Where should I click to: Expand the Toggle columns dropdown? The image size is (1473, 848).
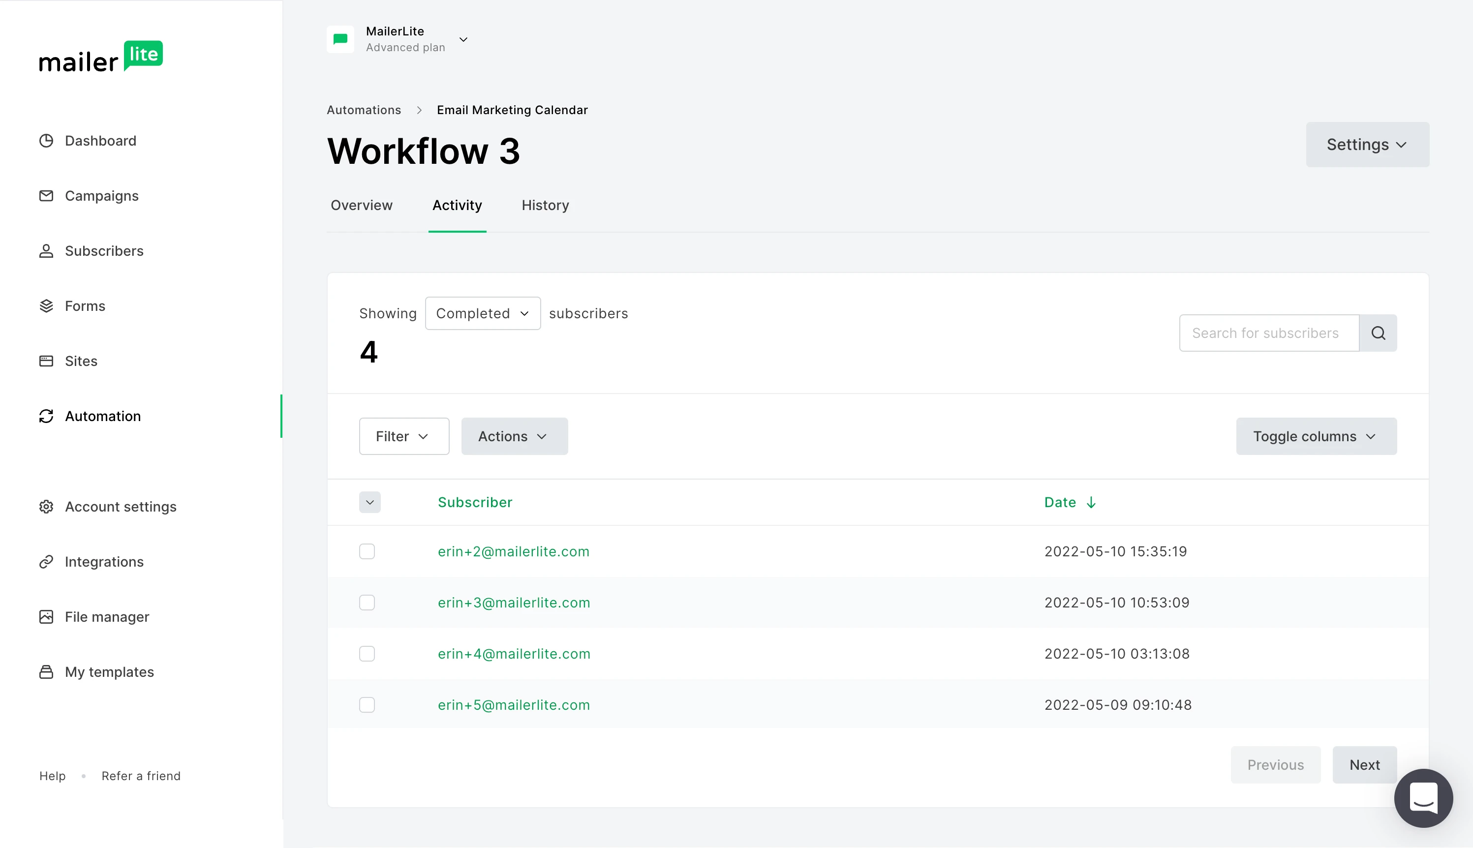[x=1316, y=436]
